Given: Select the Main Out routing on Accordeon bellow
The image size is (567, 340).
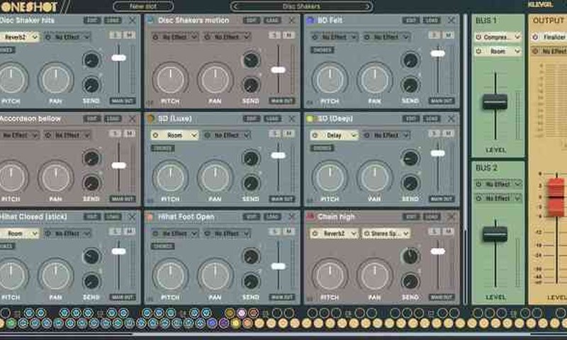Looking at the screenshot, I should 123,199.
